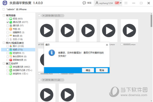
Task: Open the account dropdown arrow beside VIP
Action: pos(121,3)
